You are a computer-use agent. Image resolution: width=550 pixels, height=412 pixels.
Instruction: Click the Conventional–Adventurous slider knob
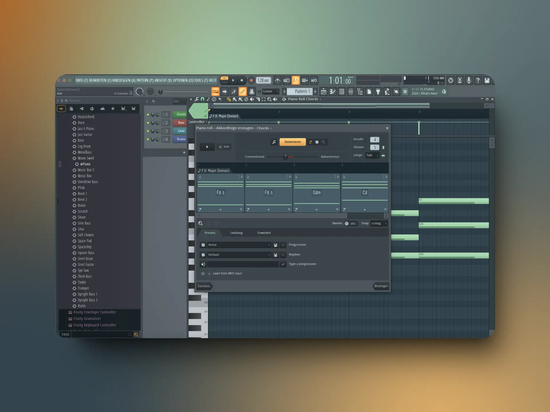tap(286, 157)
